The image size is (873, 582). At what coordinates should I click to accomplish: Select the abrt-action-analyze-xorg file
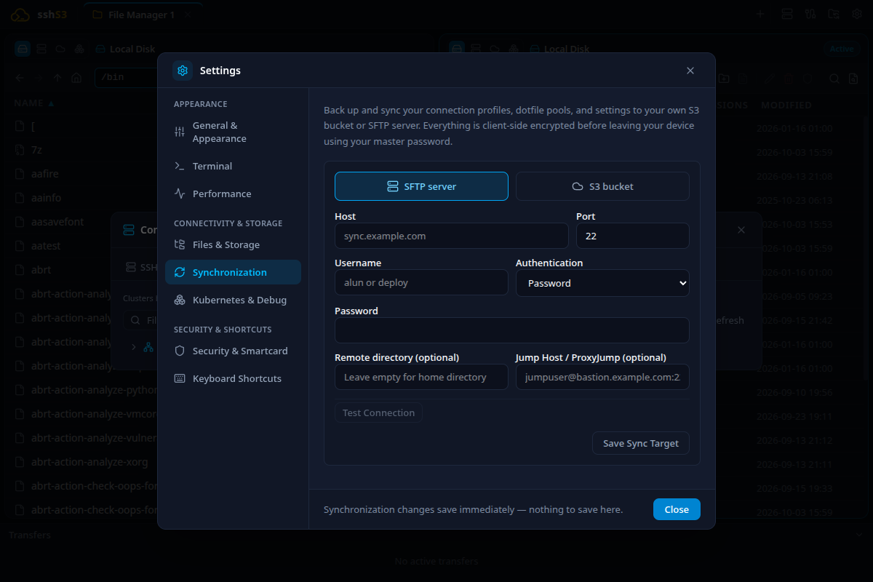click(89, 462)
